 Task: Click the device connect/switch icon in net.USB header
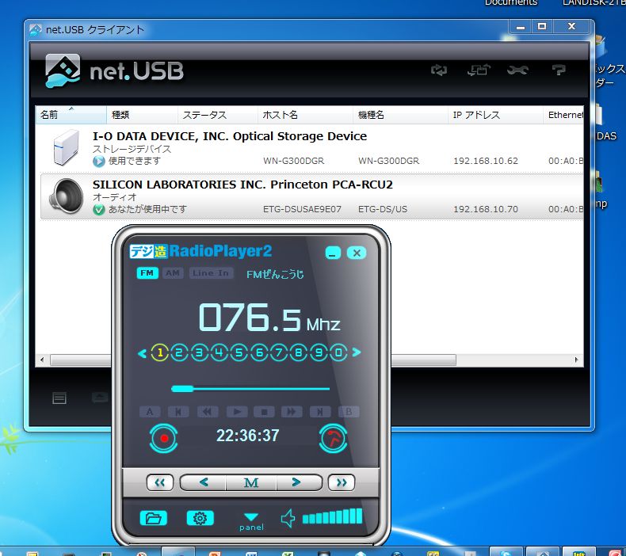pos(479,70)
